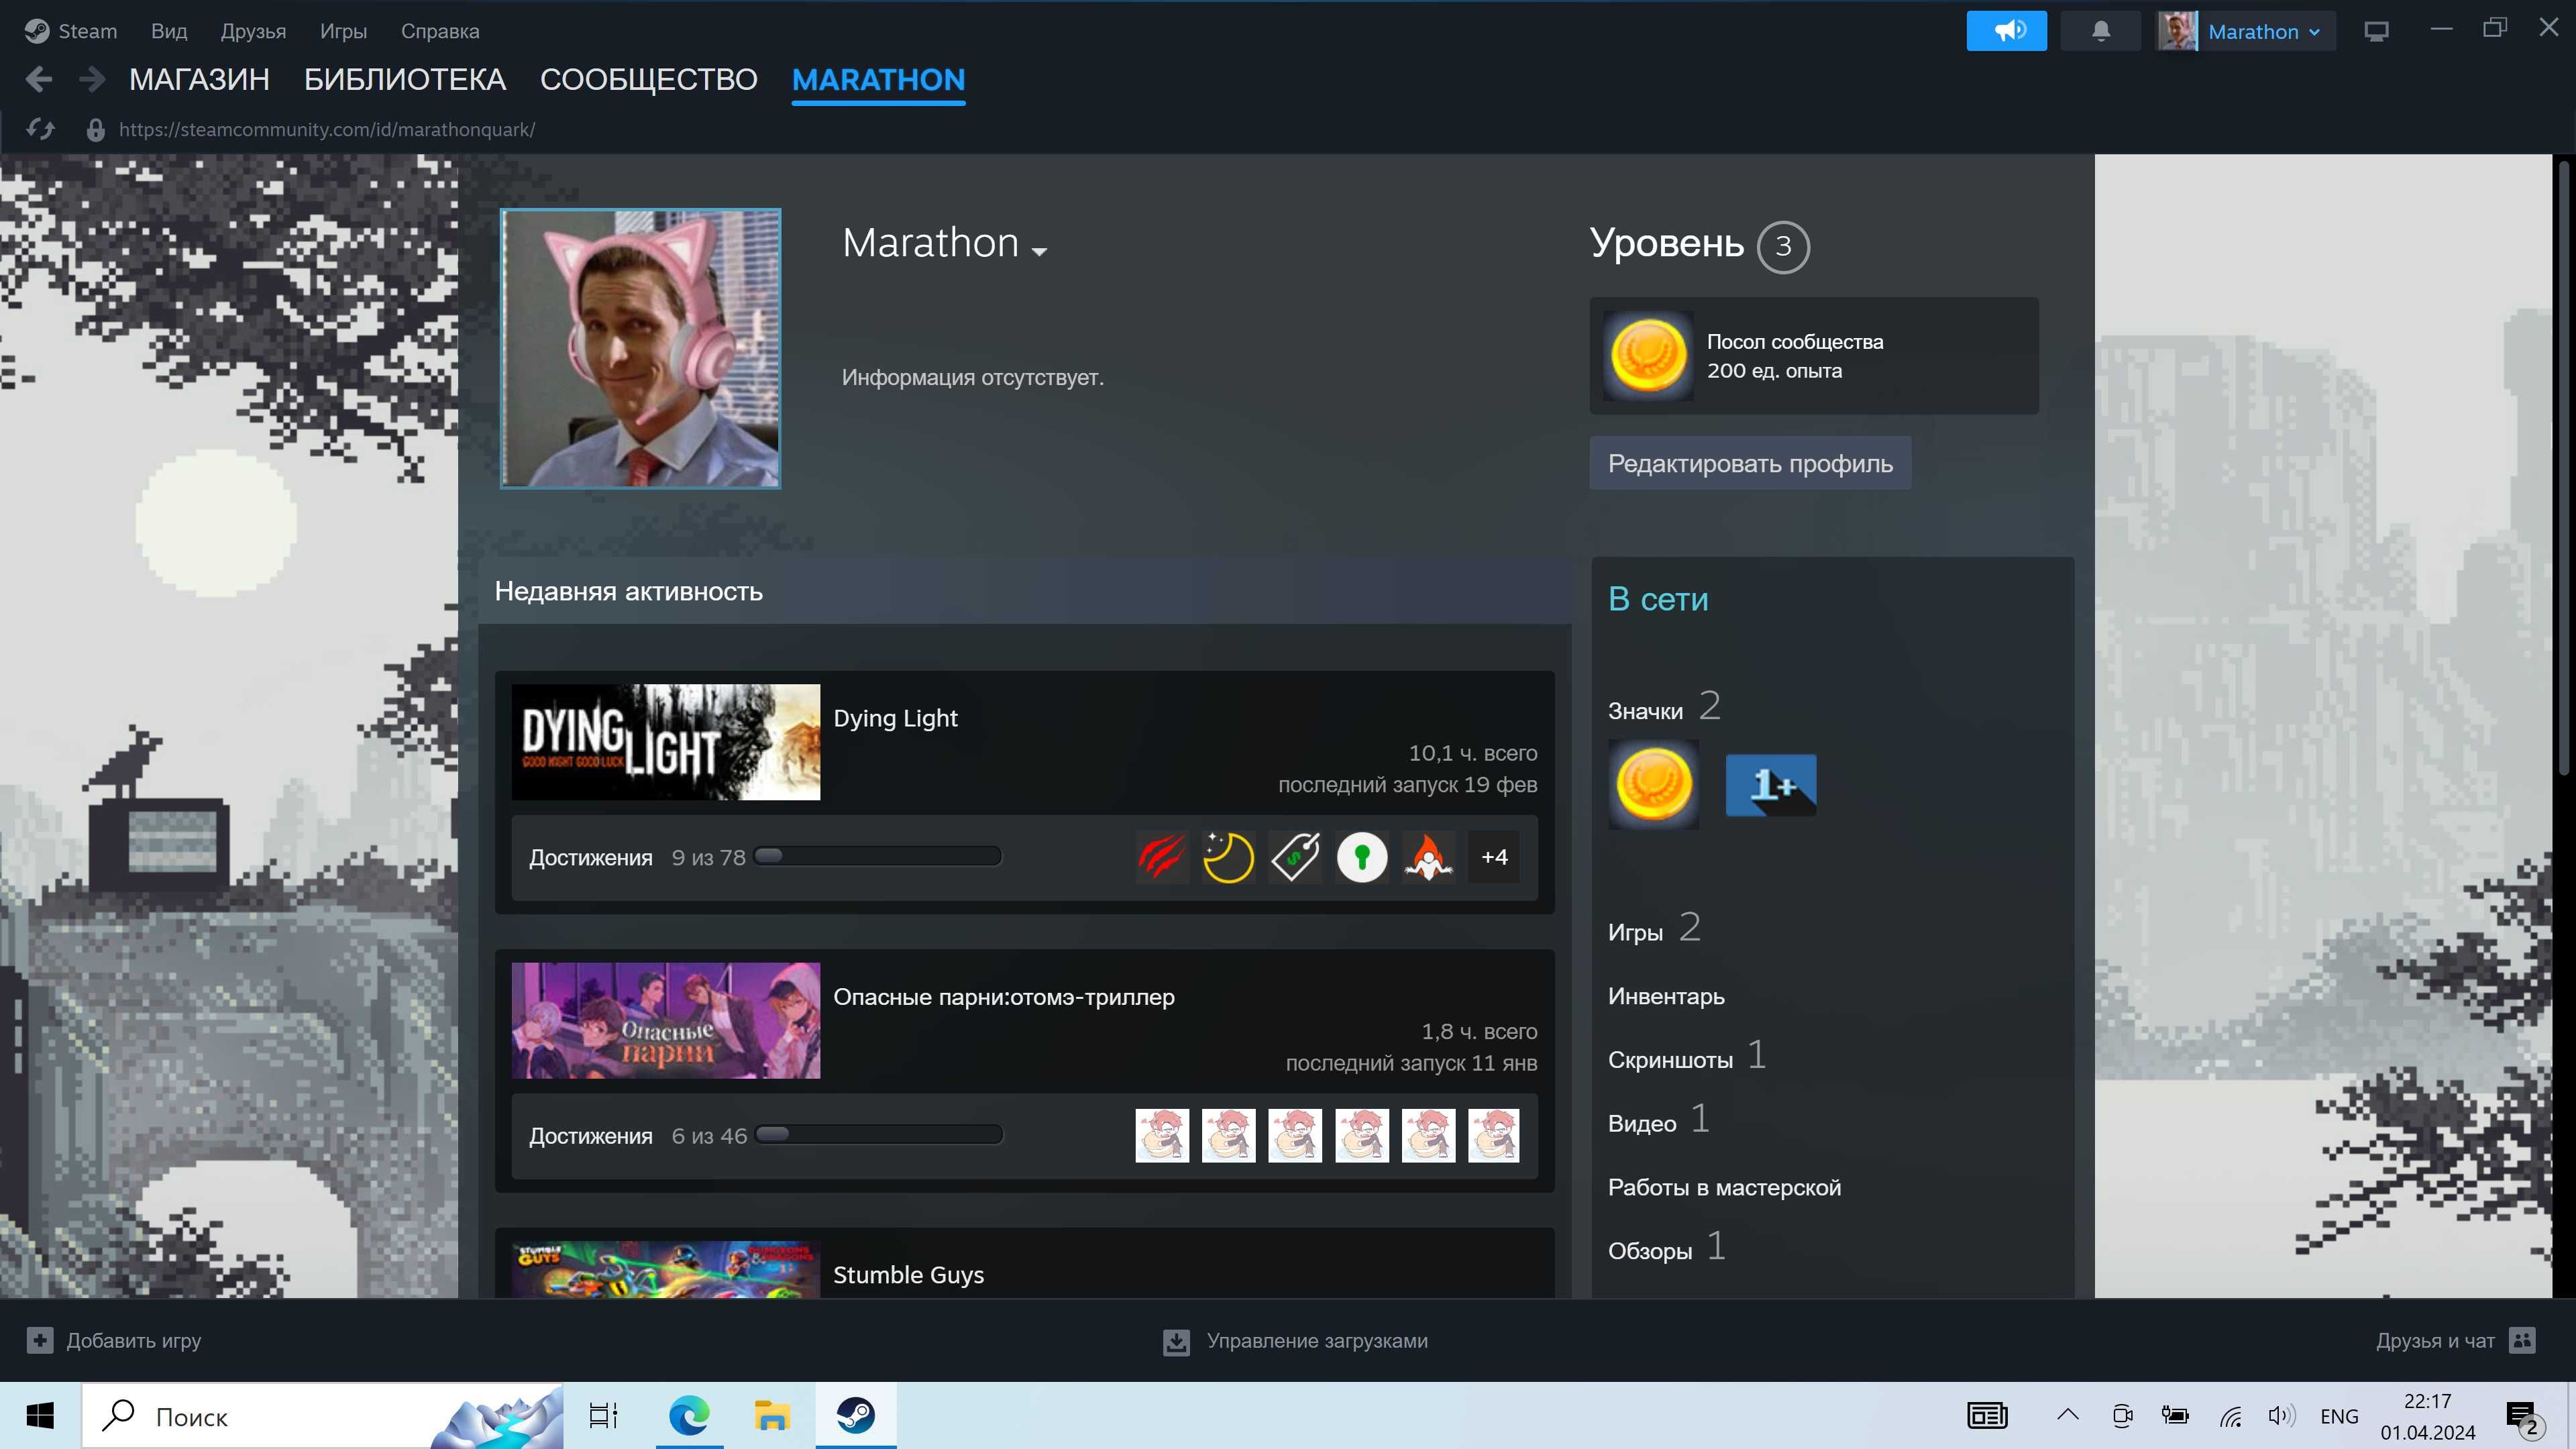The width and height of the screenshot is (2576, 1449).
Task: Open the Скриншоты link
Action: click(1670, 1060)
